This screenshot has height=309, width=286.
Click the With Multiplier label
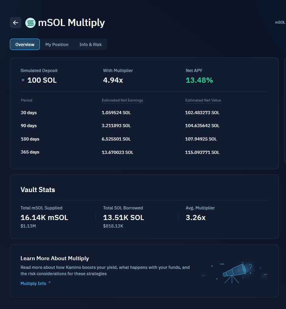point(118,70)
